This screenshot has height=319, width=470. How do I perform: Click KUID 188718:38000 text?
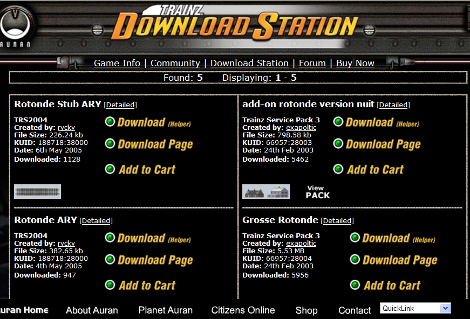point(51,142)
